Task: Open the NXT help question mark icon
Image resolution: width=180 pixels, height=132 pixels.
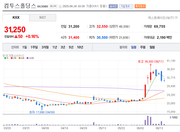Action: [x=176, y=18]
